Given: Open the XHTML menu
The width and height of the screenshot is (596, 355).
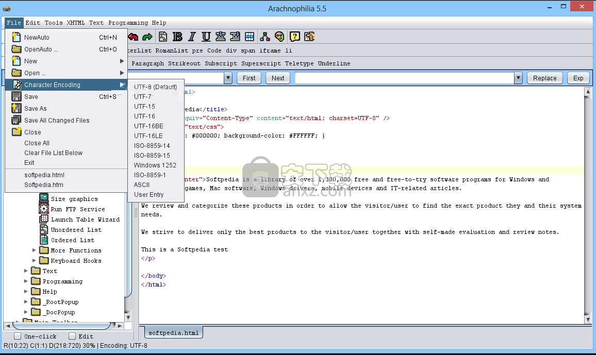Looking at the screenshot, I should (x=76, y=23).
